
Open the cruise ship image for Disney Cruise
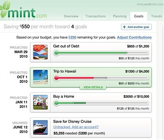pos(40,128)
